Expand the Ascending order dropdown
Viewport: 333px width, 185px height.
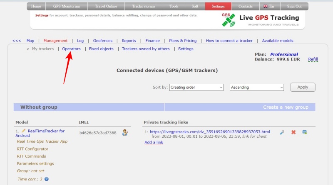[257, 88]
